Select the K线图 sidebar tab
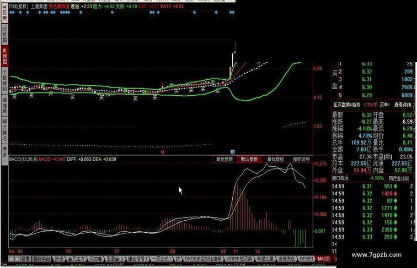 tap(4, 56)
